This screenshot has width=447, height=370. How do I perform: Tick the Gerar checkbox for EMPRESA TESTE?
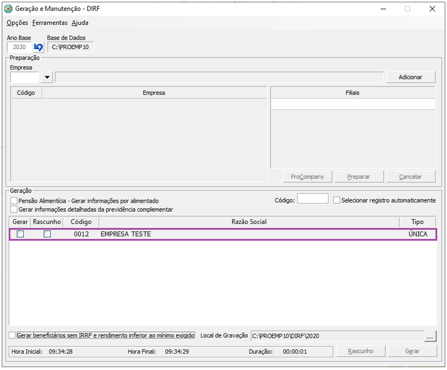pyautogui.click(x=20, y=234)
